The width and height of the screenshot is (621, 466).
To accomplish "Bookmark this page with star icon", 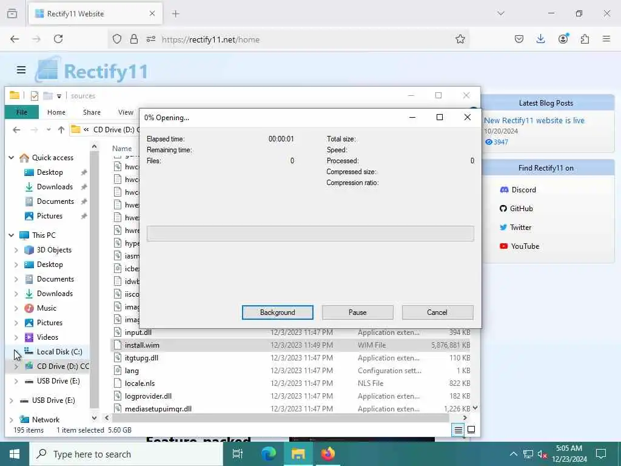I will pyautogui.click(x=460, y=39).
